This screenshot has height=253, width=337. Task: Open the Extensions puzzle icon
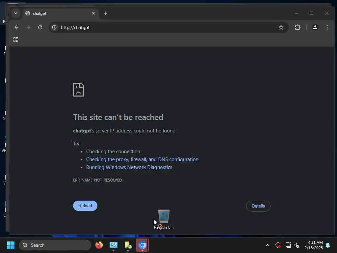pos(298,27)
